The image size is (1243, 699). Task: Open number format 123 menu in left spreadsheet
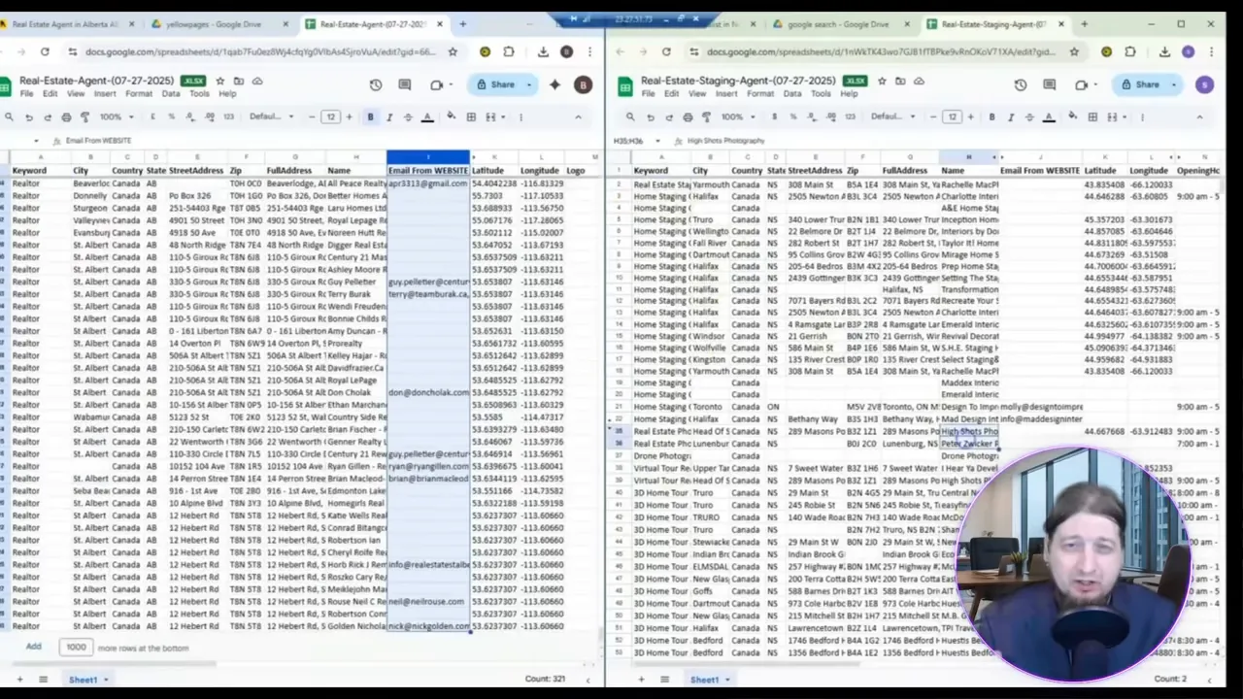pyautogui.click(x=228, y=116)
